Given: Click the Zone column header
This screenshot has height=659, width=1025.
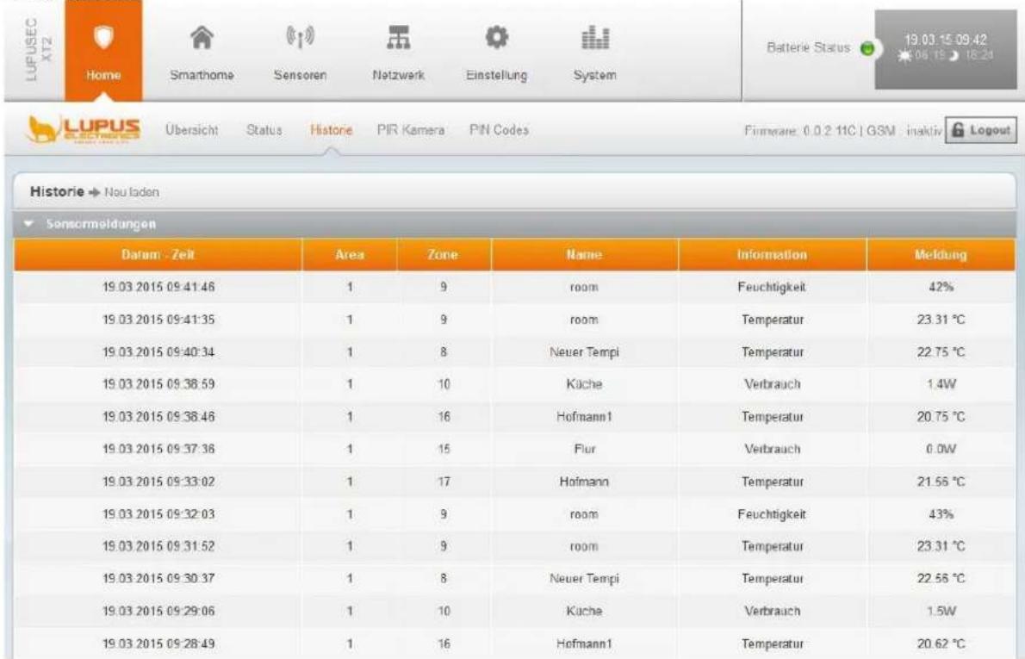Looking at the screenshot, I should coord(444,255).
